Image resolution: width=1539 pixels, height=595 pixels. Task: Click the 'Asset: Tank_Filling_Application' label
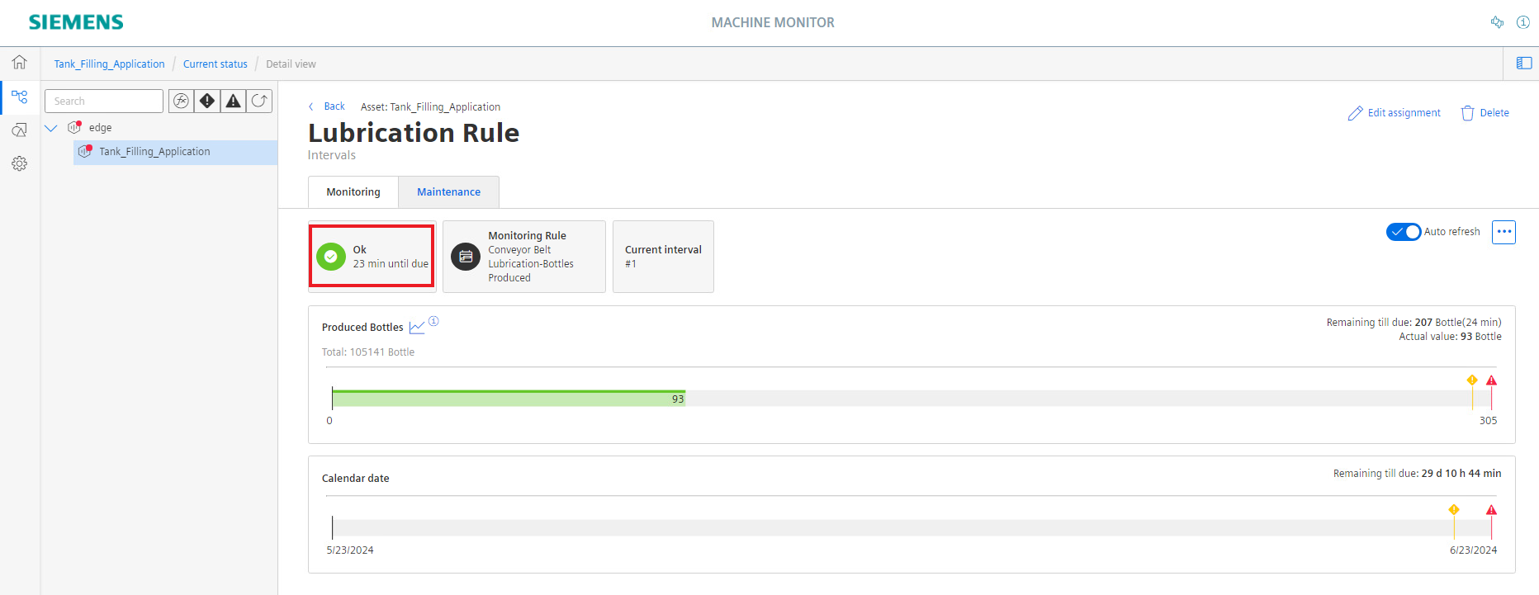click(430, 106)
